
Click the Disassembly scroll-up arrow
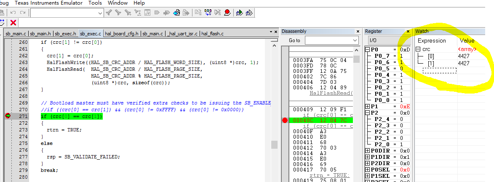(x=356, y=51)
